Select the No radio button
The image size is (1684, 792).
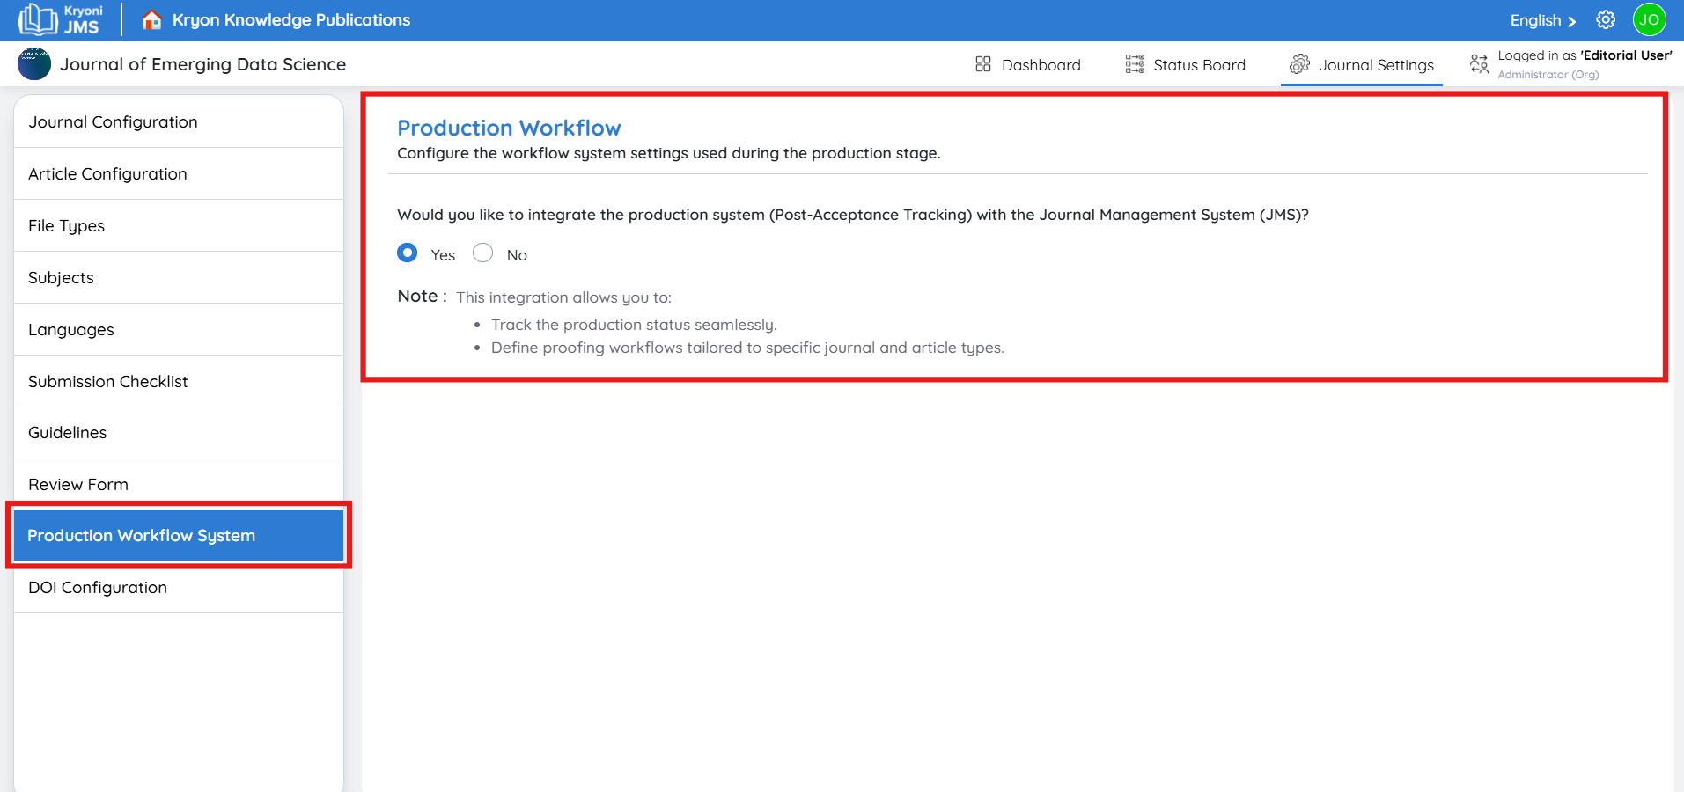point(482,253)
